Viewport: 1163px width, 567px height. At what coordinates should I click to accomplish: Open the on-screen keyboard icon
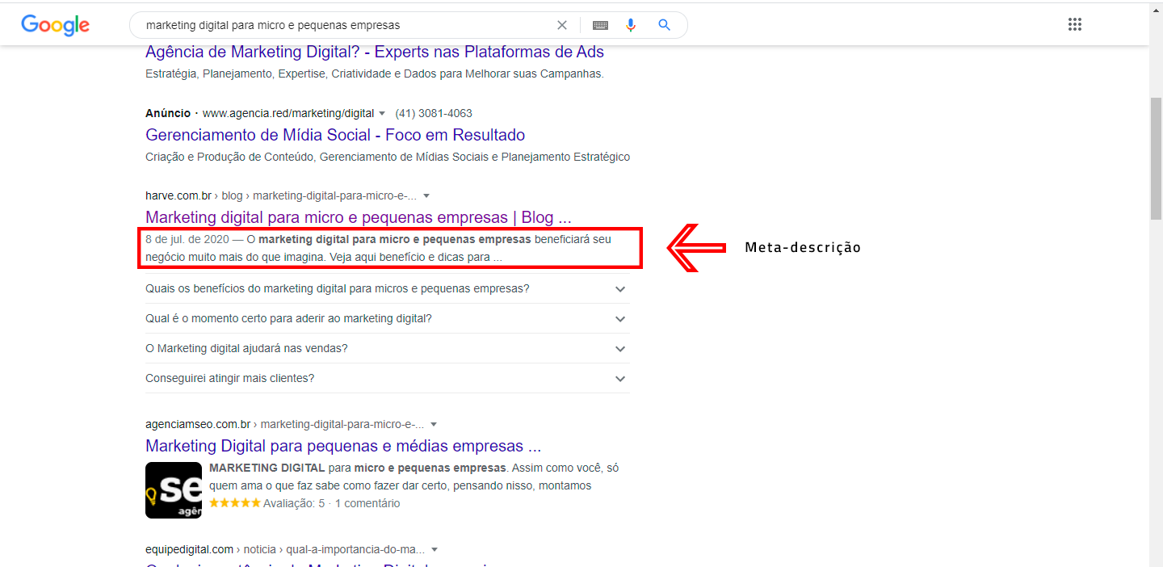click(x=600, y=24)
